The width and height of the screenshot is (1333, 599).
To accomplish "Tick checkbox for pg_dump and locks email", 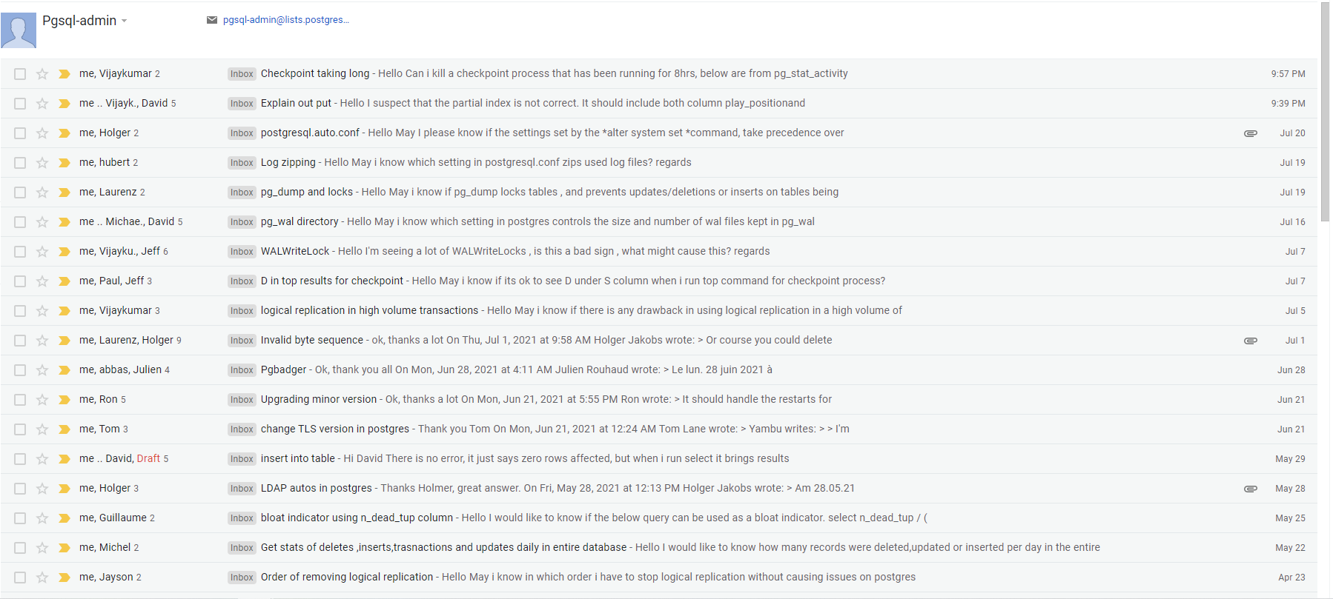I will click(x=20, y=193).
